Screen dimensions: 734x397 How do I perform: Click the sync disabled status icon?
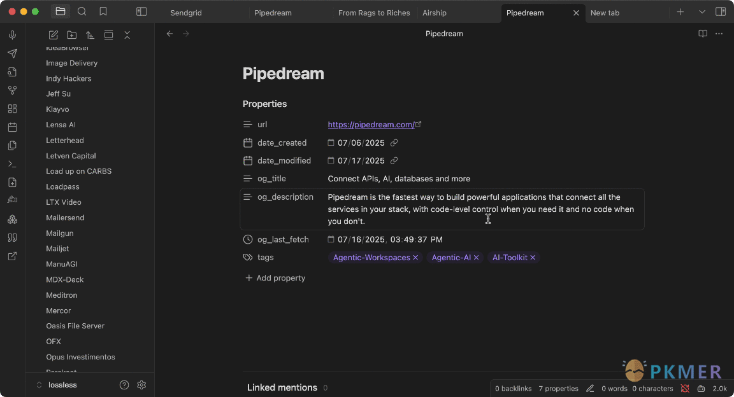coord(685,389)
